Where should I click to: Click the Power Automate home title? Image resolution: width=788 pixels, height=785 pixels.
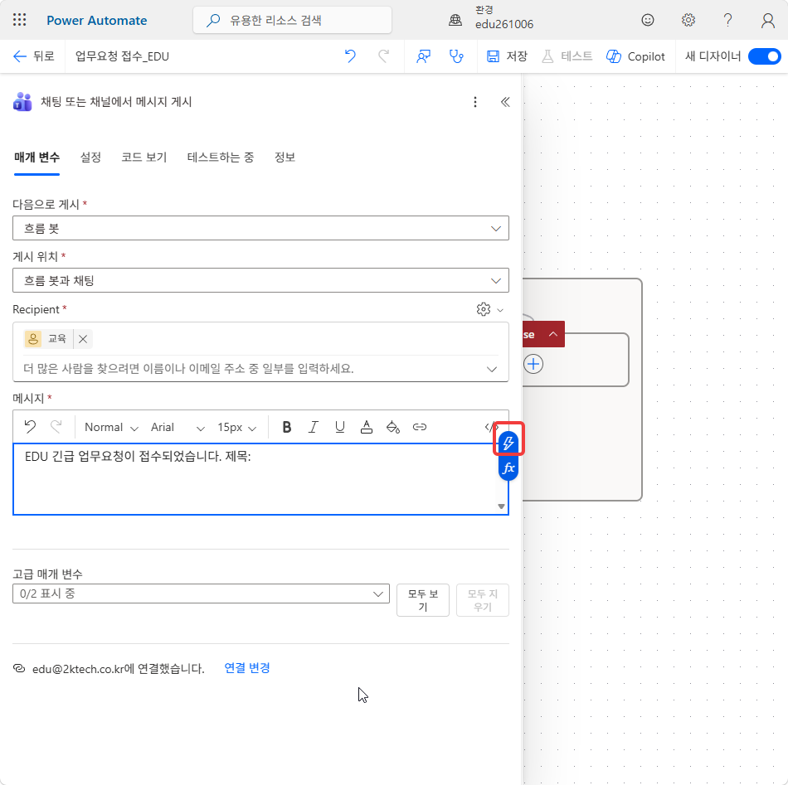coord(96,21)
